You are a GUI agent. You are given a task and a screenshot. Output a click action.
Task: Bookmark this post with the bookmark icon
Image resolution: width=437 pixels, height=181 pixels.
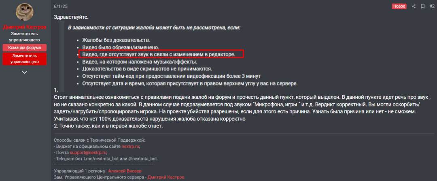coord(422,6)
